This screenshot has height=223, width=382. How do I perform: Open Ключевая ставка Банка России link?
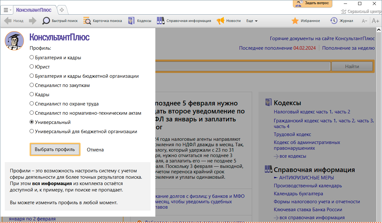click(x=308, y=210)
